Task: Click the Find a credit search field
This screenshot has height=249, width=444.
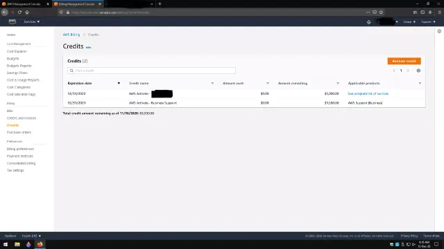Action: click(x=151, y=71)
